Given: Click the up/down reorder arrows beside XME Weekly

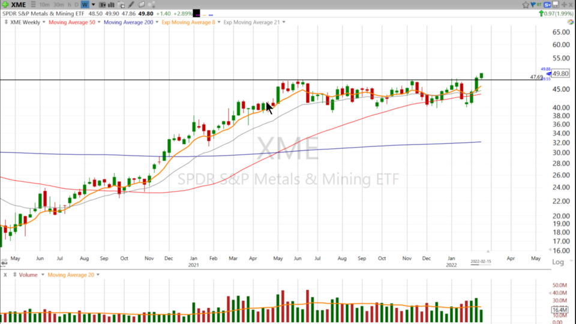Looking at the screenshot, I should click(6, 22).
